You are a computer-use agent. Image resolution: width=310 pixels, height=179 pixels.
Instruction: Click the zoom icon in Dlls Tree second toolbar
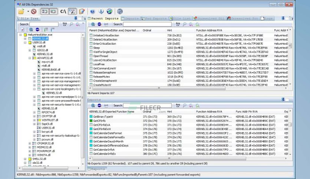(x=31, y=30)
